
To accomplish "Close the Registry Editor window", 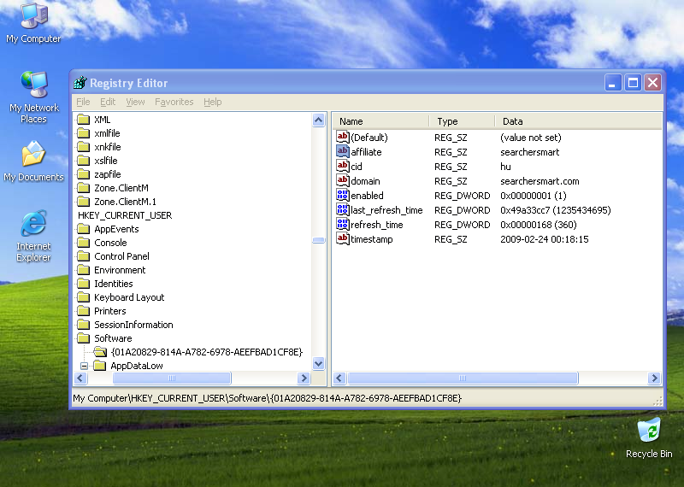I will click(653, 82).
